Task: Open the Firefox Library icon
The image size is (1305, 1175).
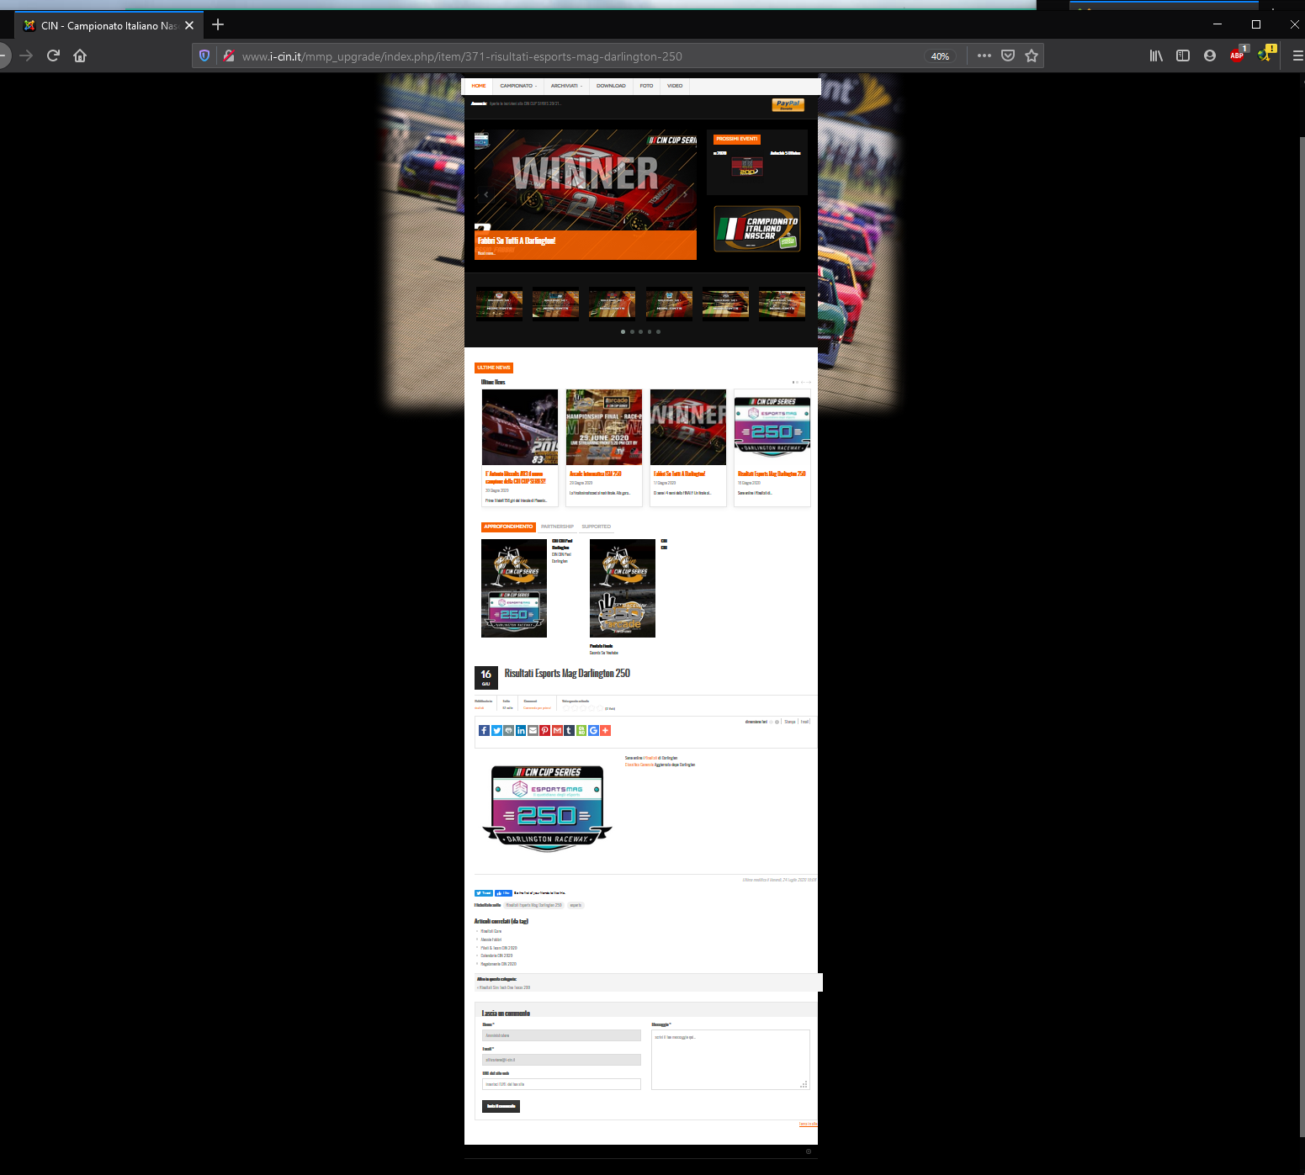Action: [x=1156, y=56]
